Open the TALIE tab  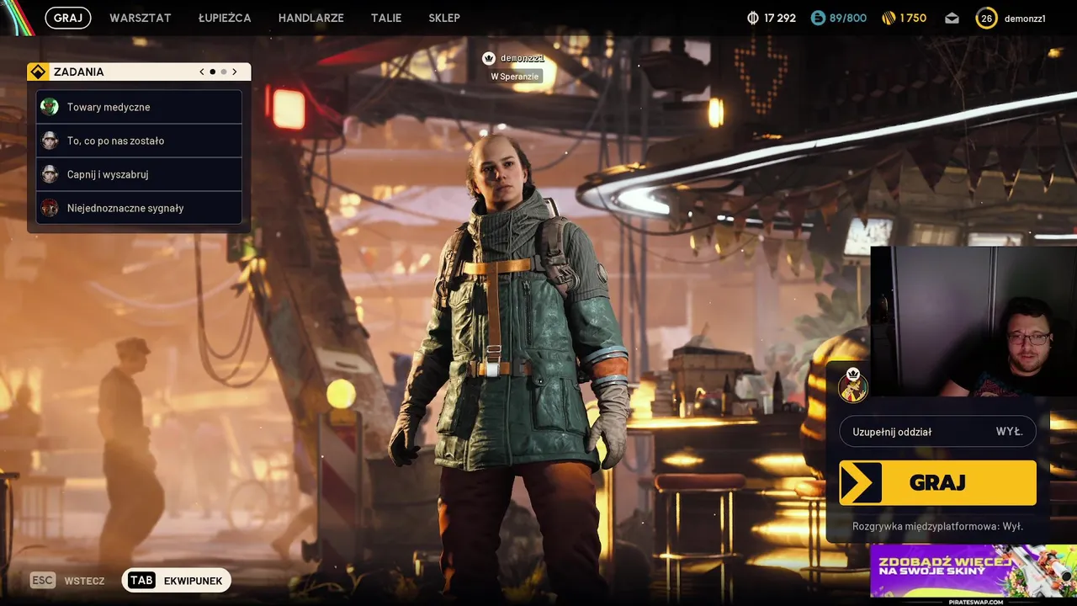[x=386, y=18]
